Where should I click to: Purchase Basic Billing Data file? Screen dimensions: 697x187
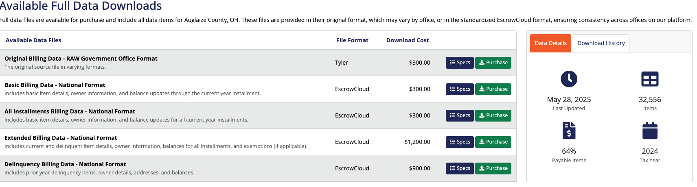pyautogui.click(x=493, y=89)
